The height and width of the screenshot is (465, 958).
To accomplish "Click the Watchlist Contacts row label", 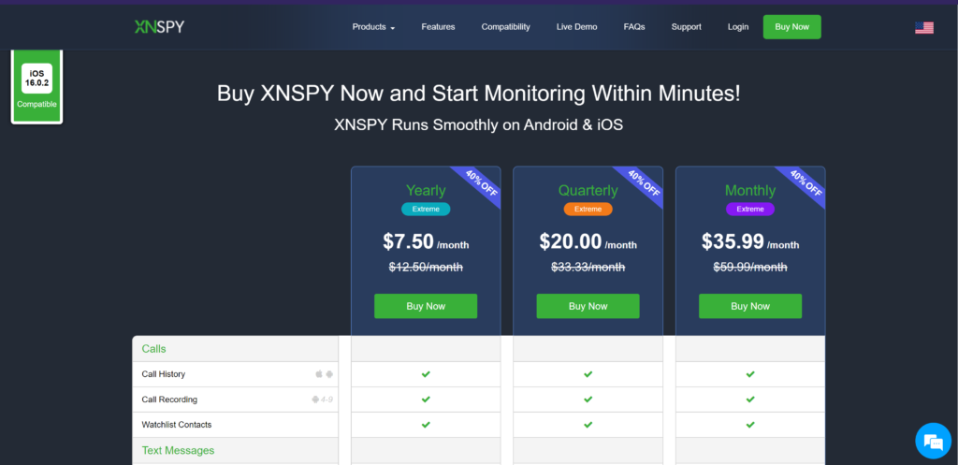I will 177,425.
